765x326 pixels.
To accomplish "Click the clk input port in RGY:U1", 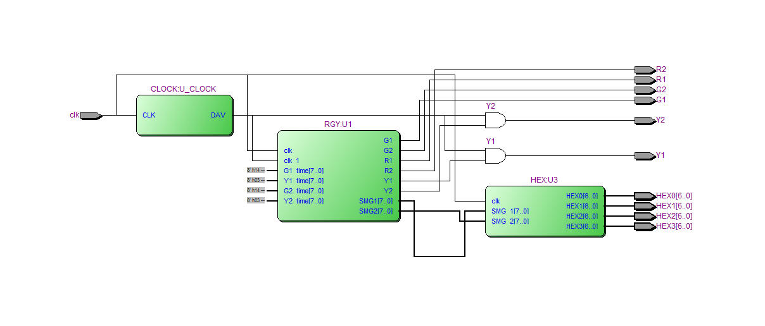I will (288, 150).
